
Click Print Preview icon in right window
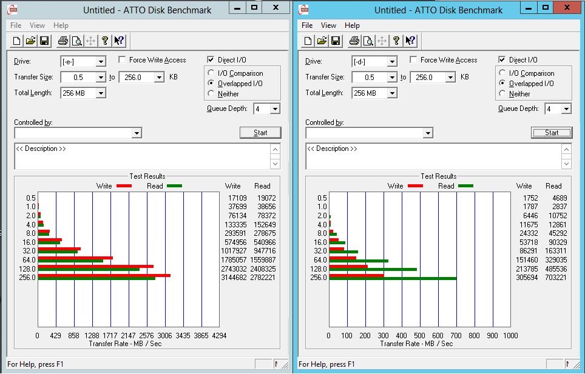[368, 41]
